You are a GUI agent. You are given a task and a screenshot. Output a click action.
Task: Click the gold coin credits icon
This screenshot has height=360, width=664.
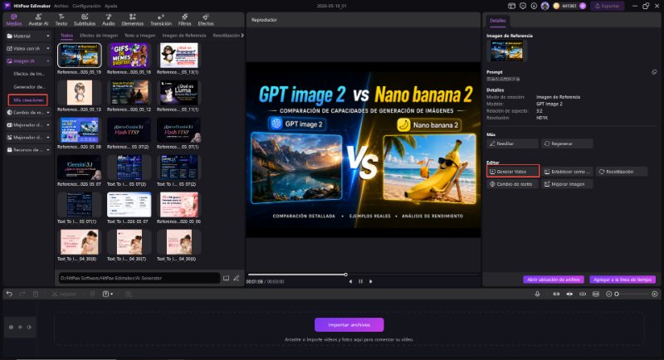[556, 6]
